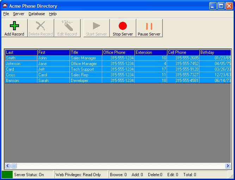Click the first name Carol cell
Viewport: 235px width, 180px height.
tap(54, 75)
